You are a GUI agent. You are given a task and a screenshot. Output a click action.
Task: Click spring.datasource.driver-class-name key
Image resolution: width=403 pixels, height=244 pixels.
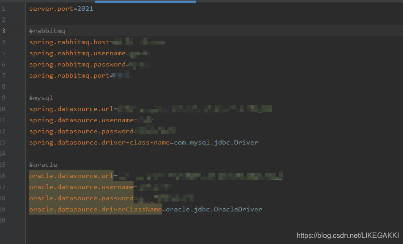[x=100, y=142]
